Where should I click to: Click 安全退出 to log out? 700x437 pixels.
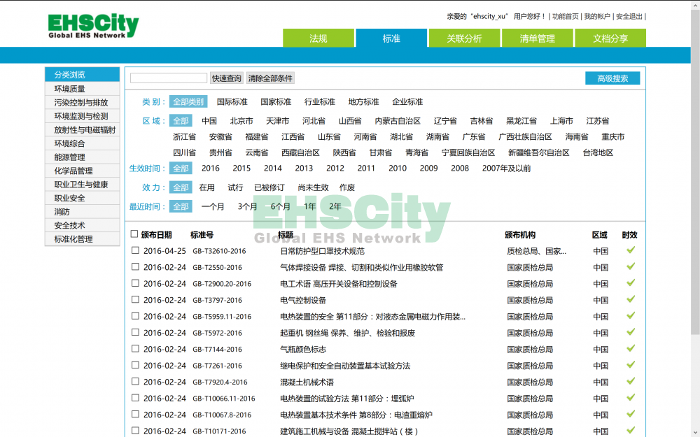coord(629,16)
